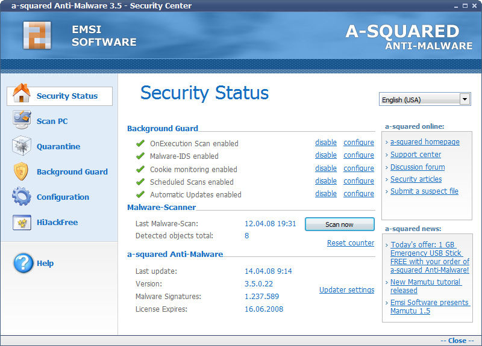Click the Emsi Software logo
The height and width of the screenshot is (346, 482).
tap(37, 36)
